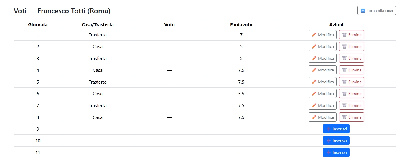407x158 pixels.
Task: Click the trash icon for giornata 2
Action: pyautogui.click(x=344, y=46)
